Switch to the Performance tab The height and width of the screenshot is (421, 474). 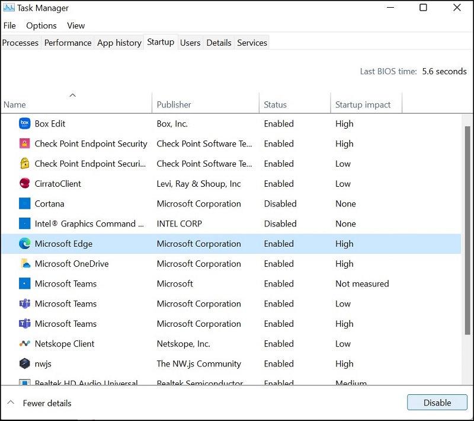pos(68,43)
